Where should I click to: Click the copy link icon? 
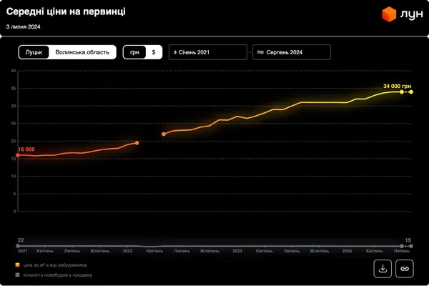coord(405,269)
